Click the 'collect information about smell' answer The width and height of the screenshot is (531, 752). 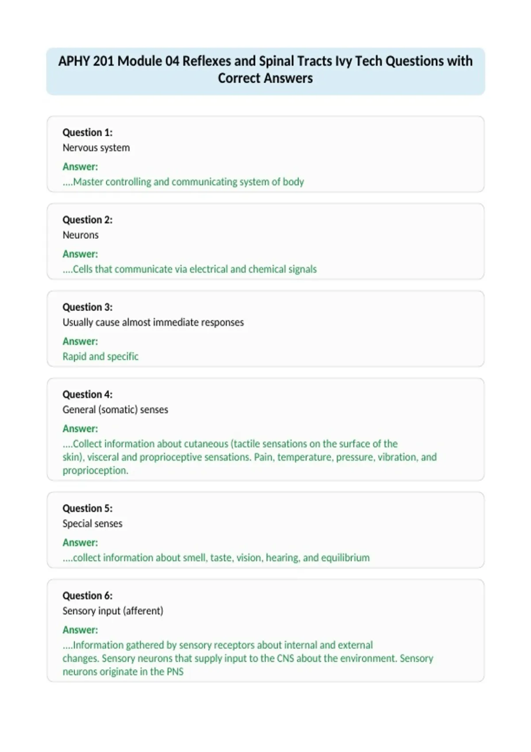pyautogui.click(x=216, y=557)
